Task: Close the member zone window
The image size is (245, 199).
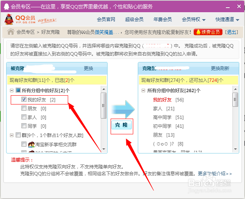Action: 239,7
